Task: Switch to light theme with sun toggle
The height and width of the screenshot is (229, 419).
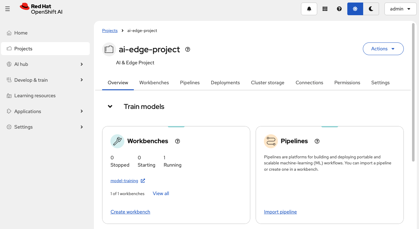Action: click(x=355, y=9)
